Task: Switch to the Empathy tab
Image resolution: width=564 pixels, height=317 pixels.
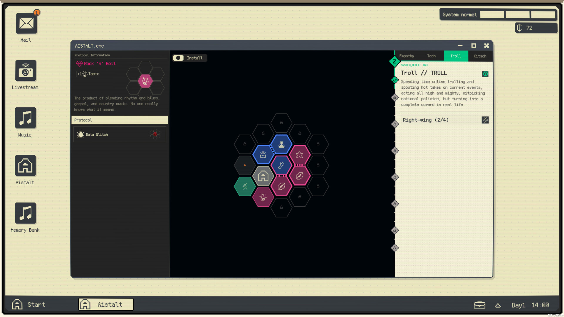Action: (x=407, y=56)
